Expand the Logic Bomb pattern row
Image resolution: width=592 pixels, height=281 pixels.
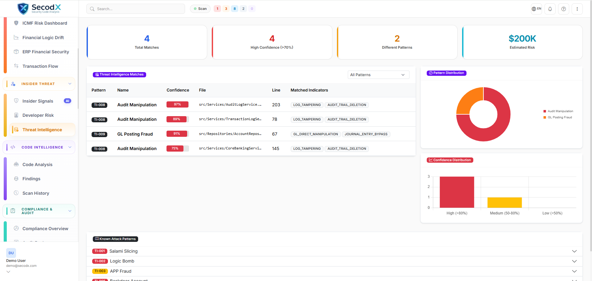point(334,261)
